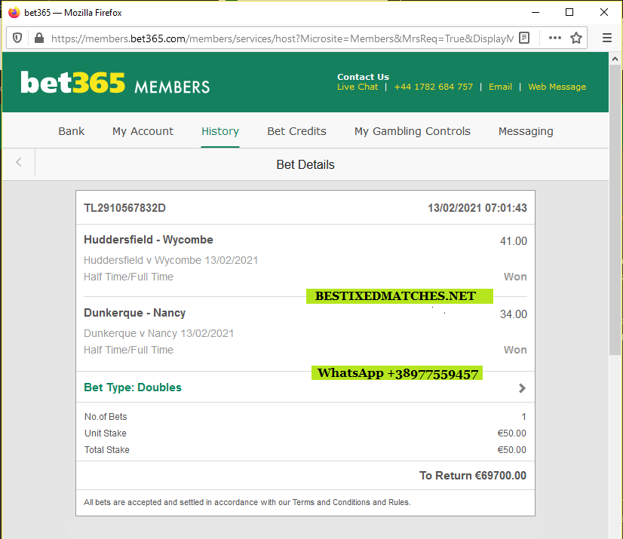Click the Terms and Conditions footer text
The image size is (623, 539).
point(247,502)
